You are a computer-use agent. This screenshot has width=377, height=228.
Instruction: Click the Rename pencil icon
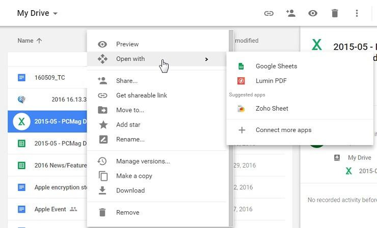[103, 139]
